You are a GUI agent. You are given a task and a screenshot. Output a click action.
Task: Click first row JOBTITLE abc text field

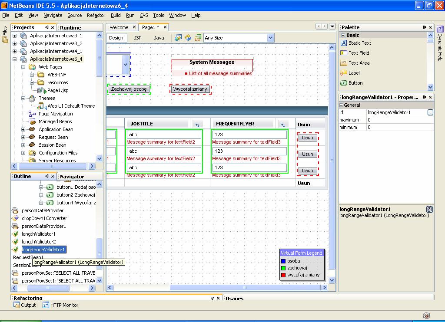point(164,135)
